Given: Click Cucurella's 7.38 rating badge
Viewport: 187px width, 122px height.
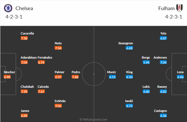Looking at the screenshot, I should tap(24, 38).
